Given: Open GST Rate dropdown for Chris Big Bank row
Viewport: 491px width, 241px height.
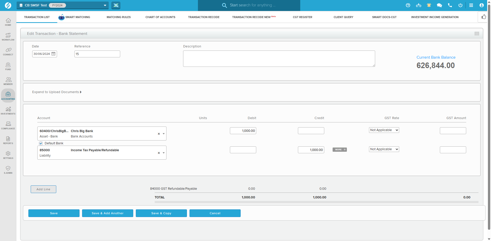Looking at the screenshot, I should [384, 130].
